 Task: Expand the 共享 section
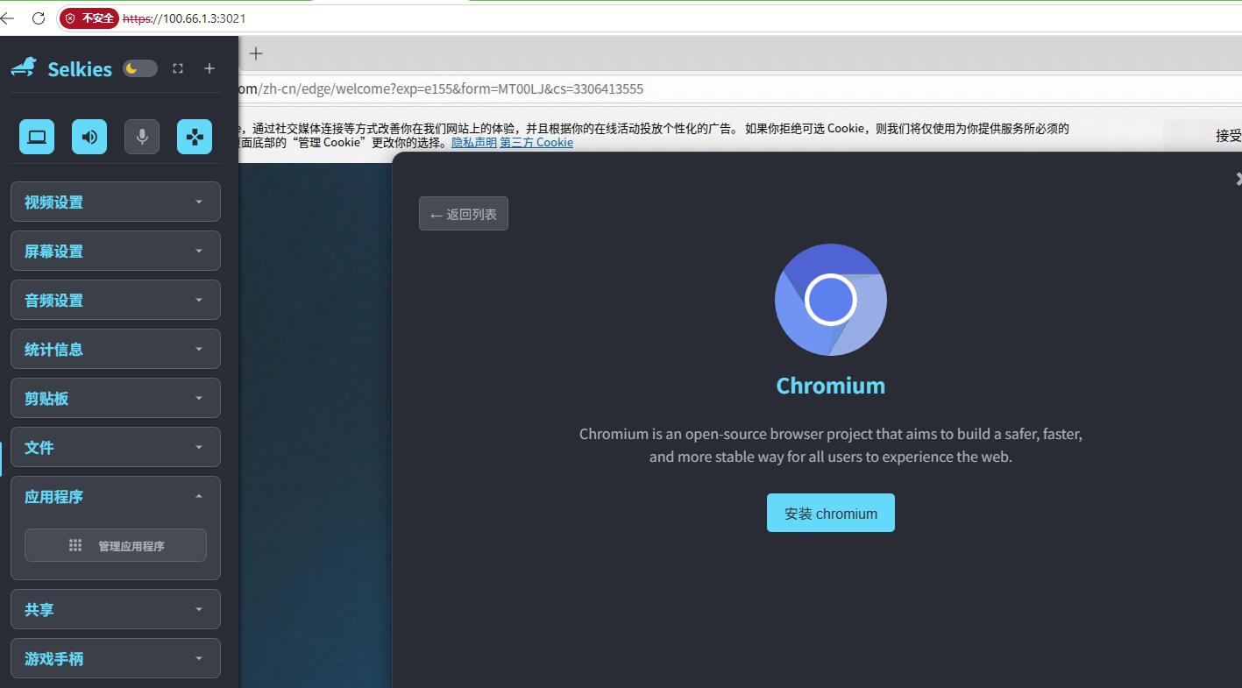point(116,609)
